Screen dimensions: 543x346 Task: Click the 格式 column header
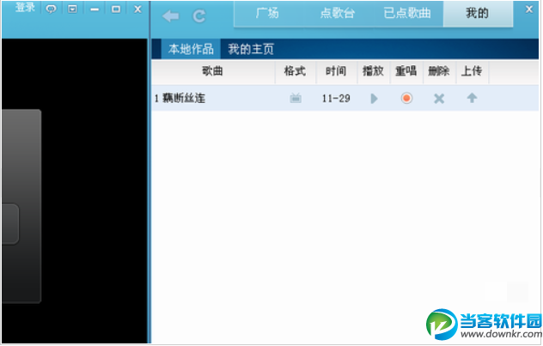295,71
